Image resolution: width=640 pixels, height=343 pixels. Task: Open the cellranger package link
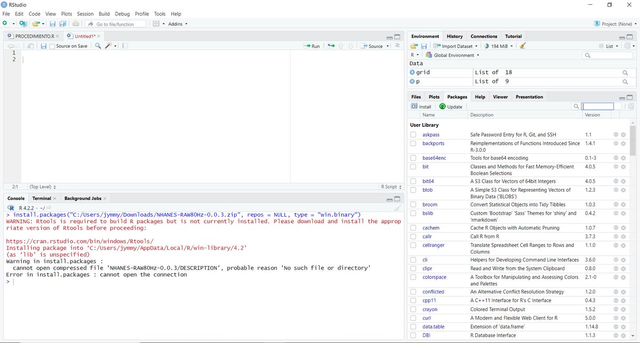click(x=434, y=246)
